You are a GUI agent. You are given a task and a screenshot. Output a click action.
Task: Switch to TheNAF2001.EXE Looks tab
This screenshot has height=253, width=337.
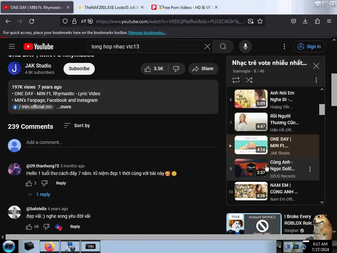click(111, 8)
